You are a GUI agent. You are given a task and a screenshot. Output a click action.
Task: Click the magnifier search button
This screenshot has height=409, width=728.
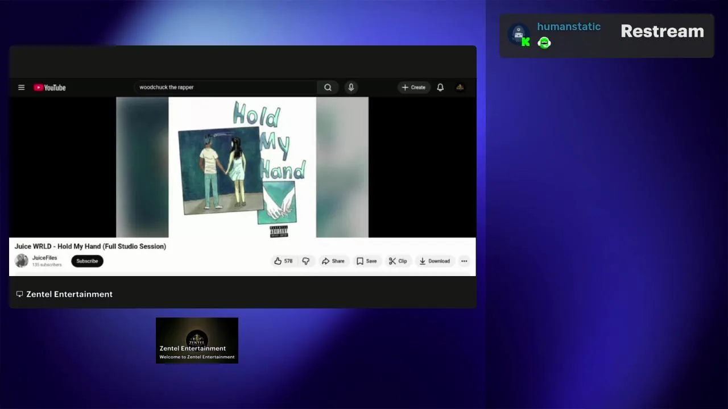[328, 87]
